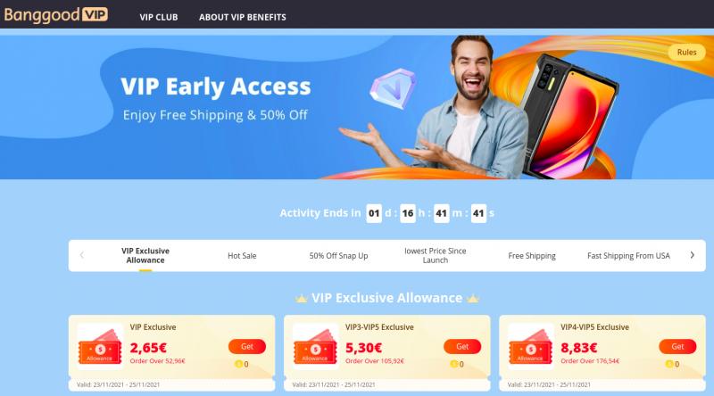Select the Hot Sale tab
The height and width of the screenshot is (396, 714).
click(x=242, y=256)
